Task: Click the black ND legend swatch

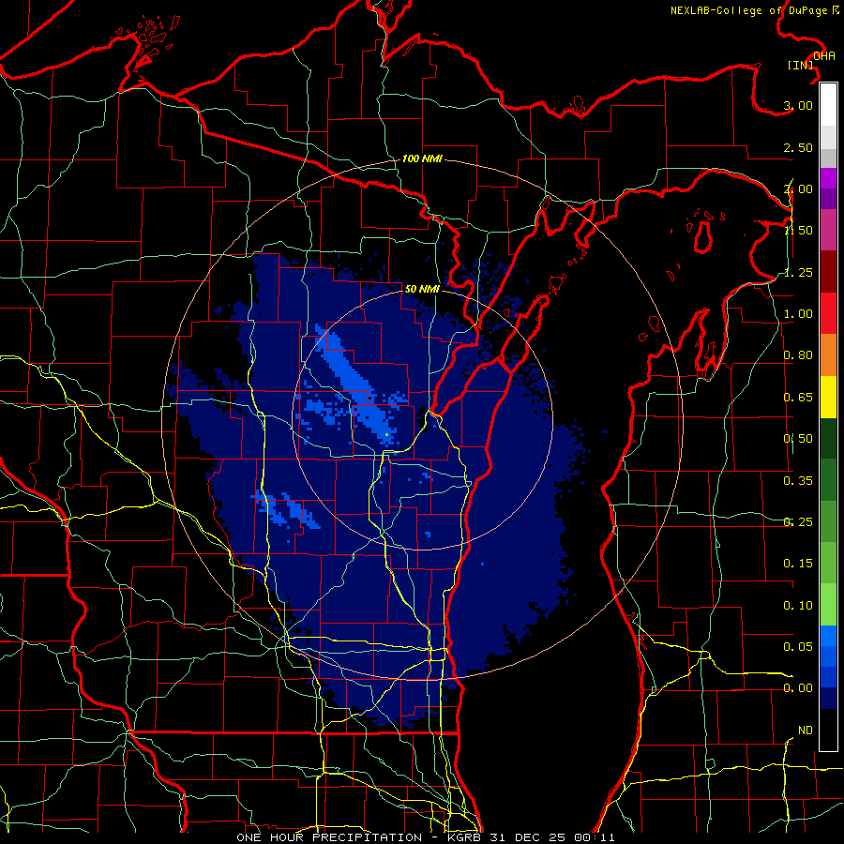Action: coord(828,730)
